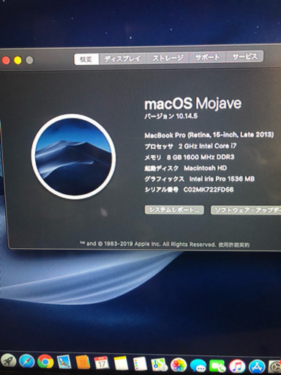The height and width of the screenshot is (375, 281).
Task: Open Reminders from the Dock
Action: [140, 364]
